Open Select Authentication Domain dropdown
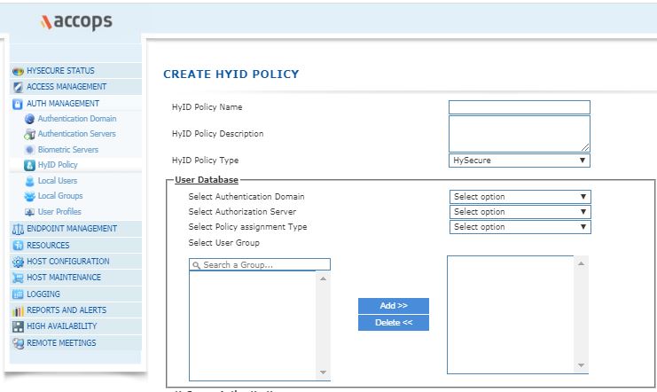This screenshot has width=657, height=392. (x=520, y=197)
